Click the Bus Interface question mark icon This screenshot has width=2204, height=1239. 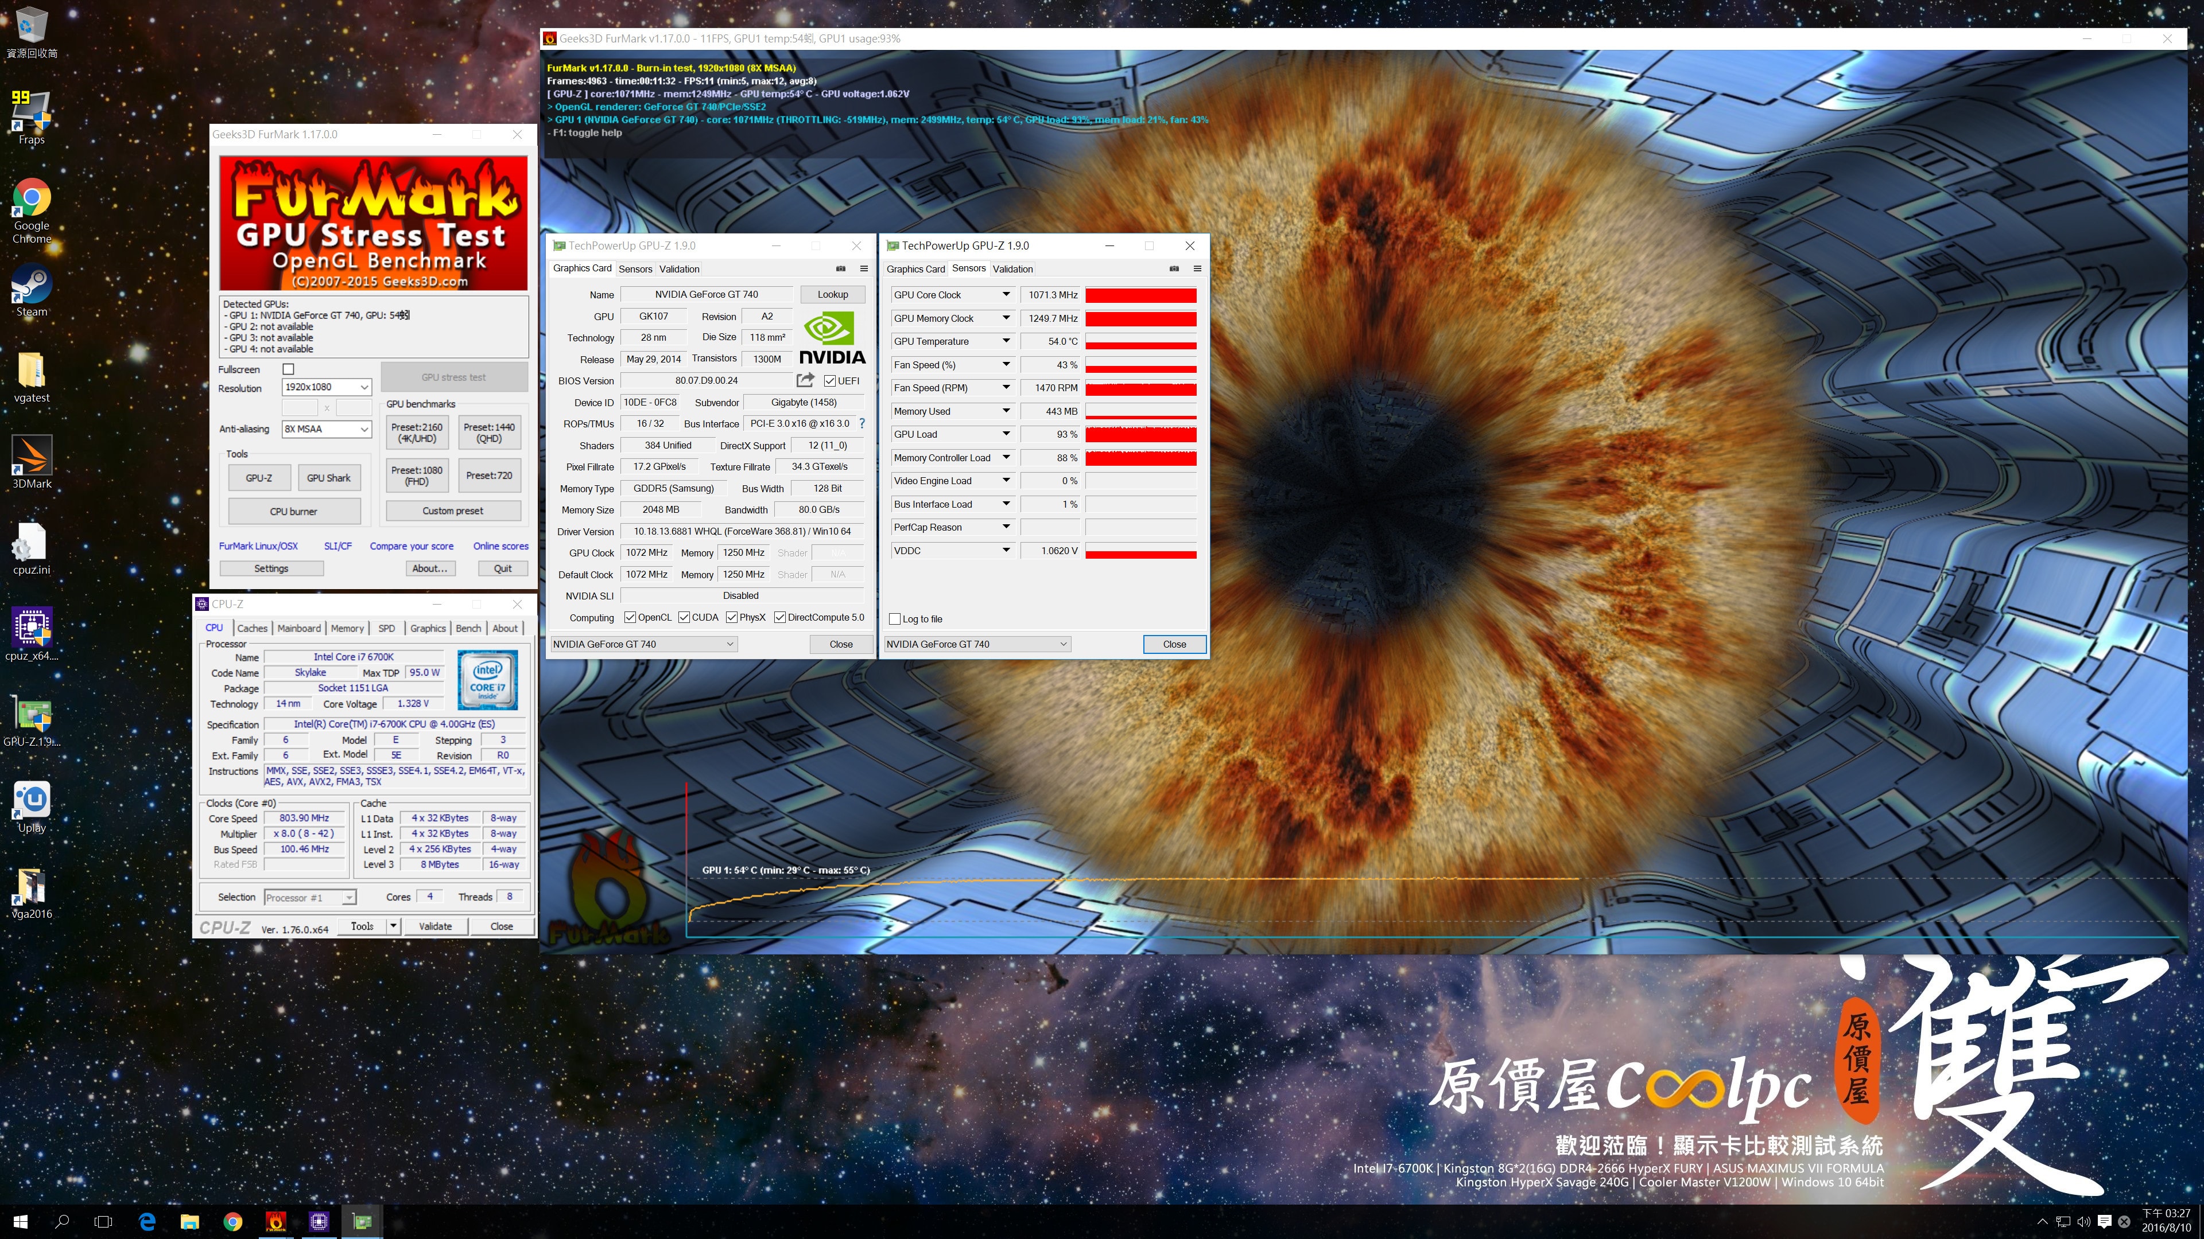point(862,423)
